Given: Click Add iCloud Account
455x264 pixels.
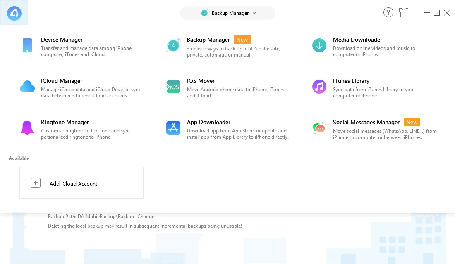Looking at the screenshot, I should click(x=81, y=183).
